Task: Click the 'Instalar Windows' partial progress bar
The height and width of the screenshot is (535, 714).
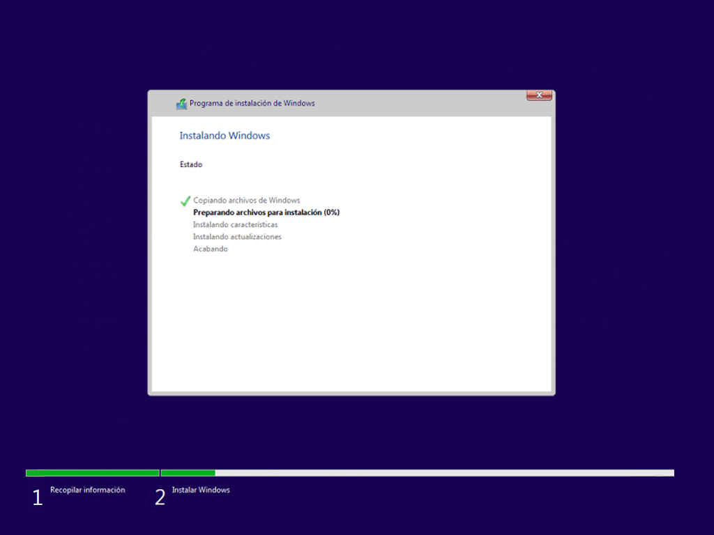Action: 188,472
